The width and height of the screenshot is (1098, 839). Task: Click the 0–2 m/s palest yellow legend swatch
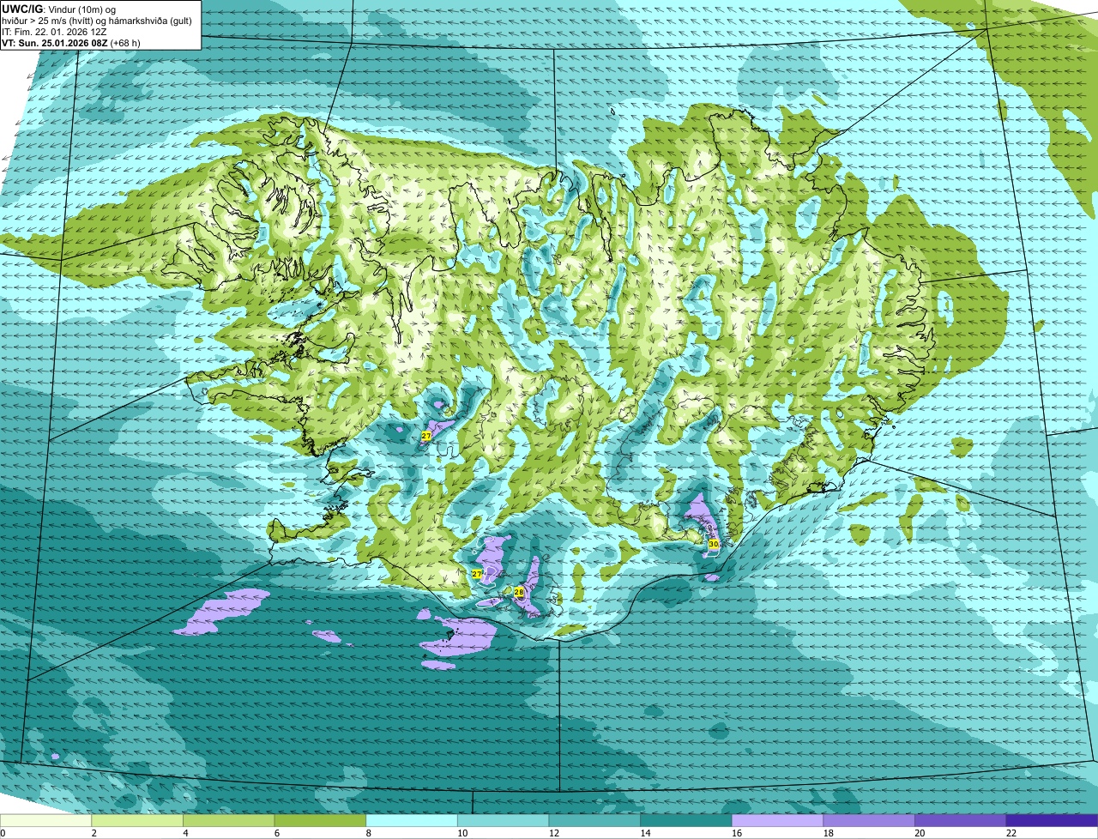(x=46, y=821)
